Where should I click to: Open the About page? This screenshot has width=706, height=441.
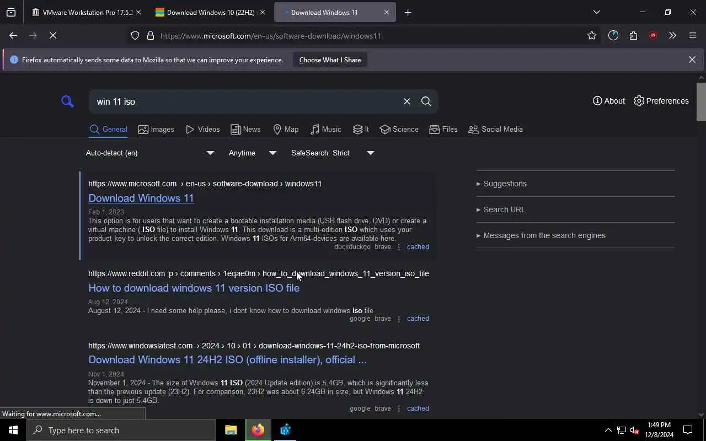[x=609, y=101]
